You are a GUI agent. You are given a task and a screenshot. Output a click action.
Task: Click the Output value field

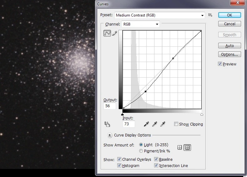[x=109, y=106]
